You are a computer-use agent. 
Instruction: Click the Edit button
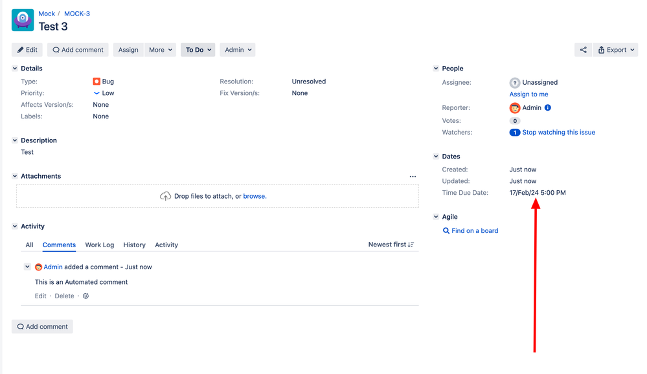(27, 50)
